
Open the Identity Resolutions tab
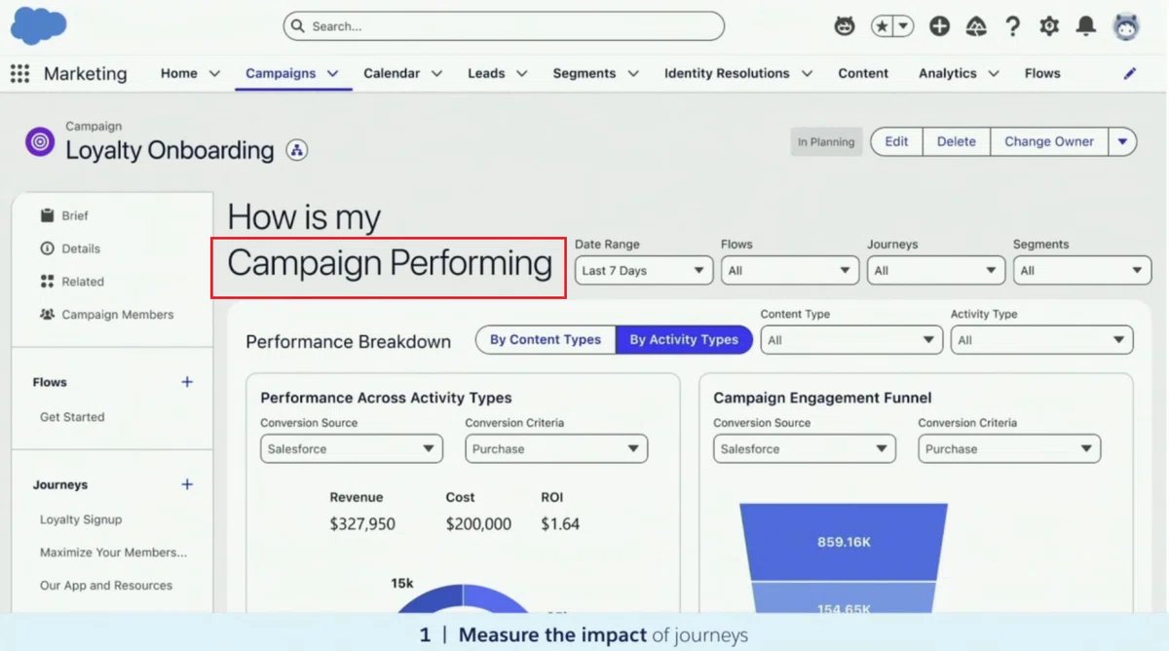coord(727,73)
